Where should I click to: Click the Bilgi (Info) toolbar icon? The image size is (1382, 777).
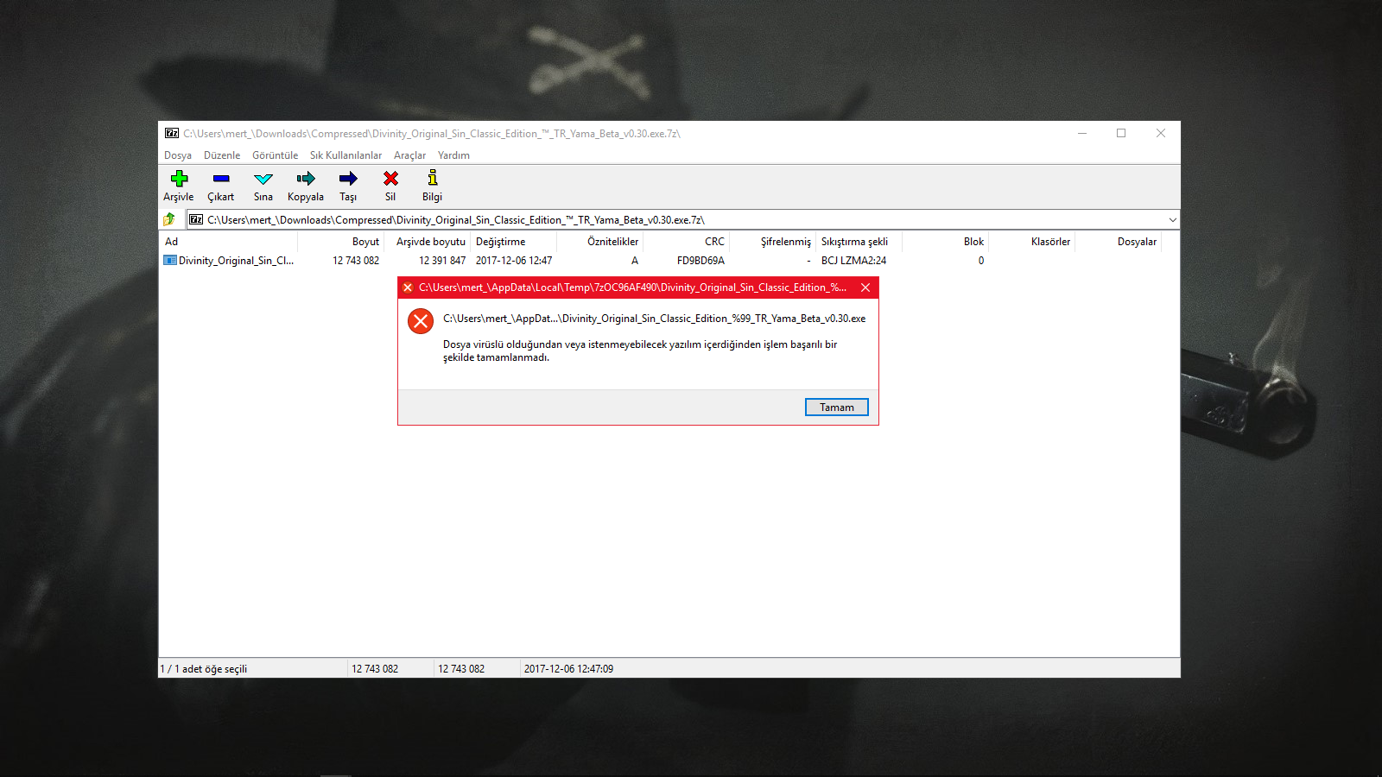click(433, 178)
